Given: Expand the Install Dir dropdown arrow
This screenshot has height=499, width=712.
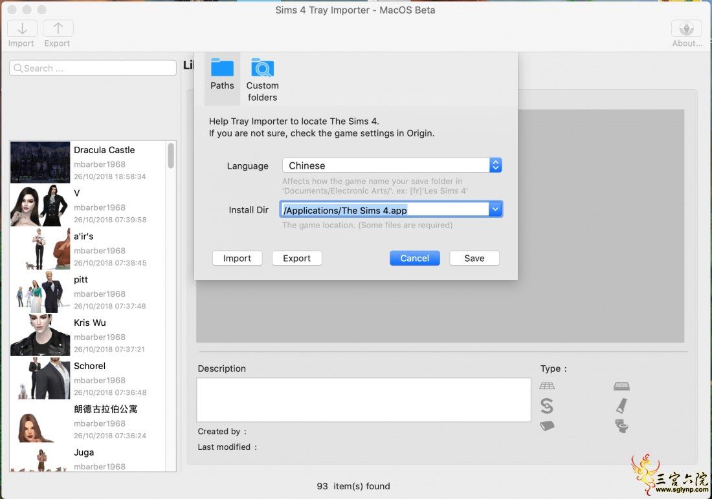Looking at the screenshot, I should (x=495, y=209).
